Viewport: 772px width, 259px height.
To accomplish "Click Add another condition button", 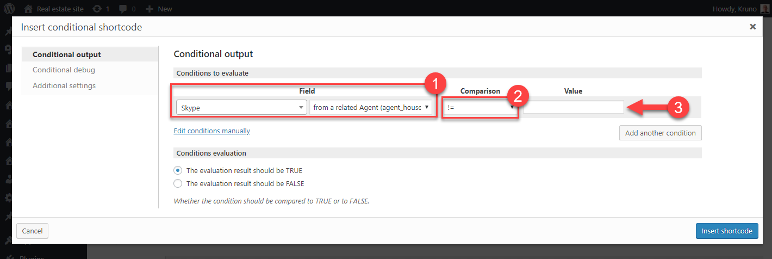I will (661, 133).
